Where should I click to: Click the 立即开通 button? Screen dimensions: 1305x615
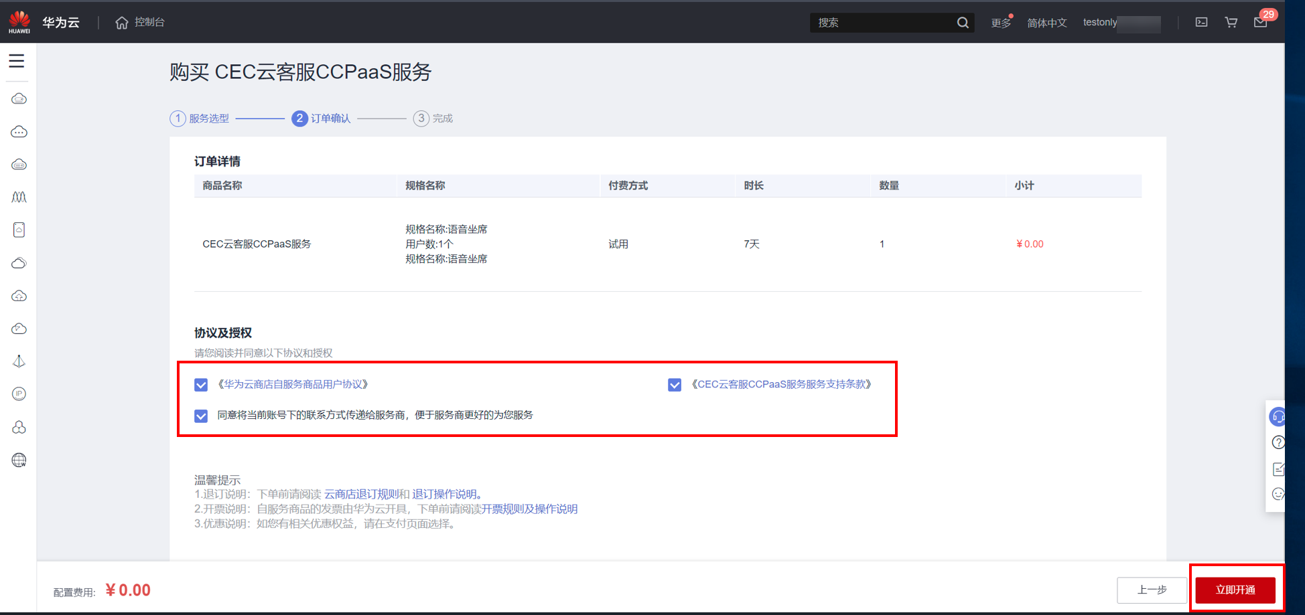pos(1235,590)
